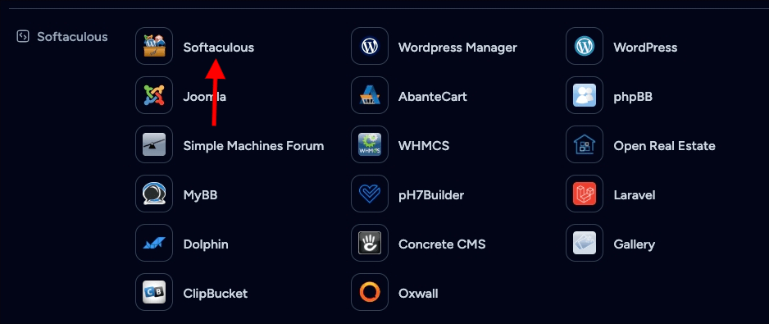Select the phpBB icon
Viewport: 769px width, 324px height.
pyautogui.click(x=584, y=95)
